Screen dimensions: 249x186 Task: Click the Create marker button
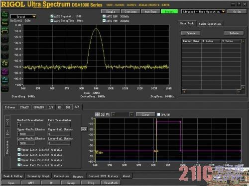pyautogui.click(x=191, y=33)
